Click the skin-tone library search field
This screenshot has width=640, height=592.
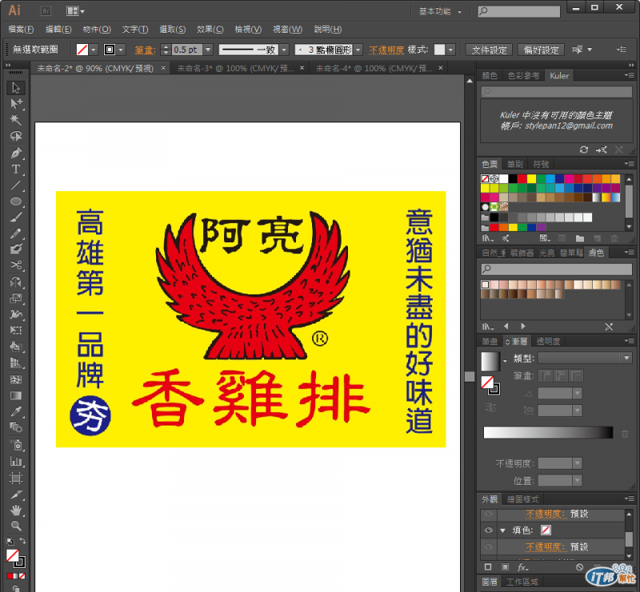point(556,269)
